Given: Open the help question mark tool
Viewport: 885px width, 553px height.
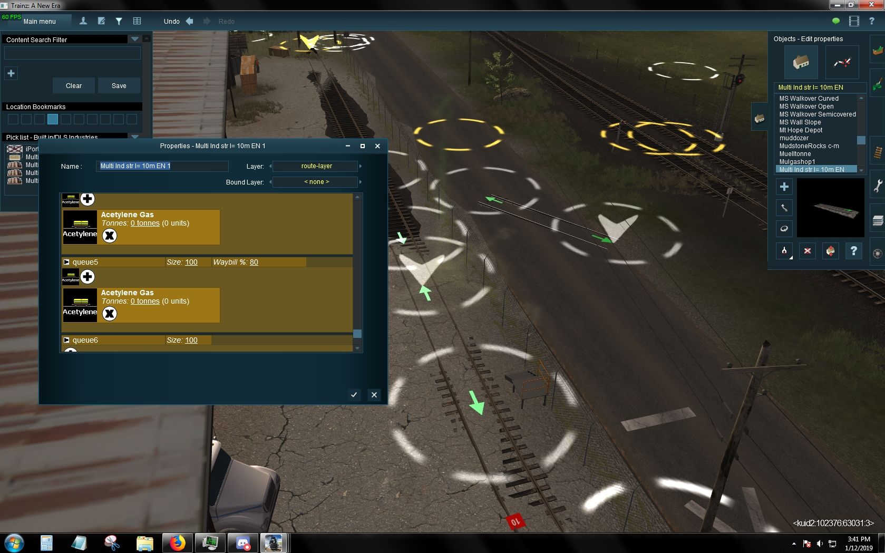Looking at the screenshot, I should 853,251.
